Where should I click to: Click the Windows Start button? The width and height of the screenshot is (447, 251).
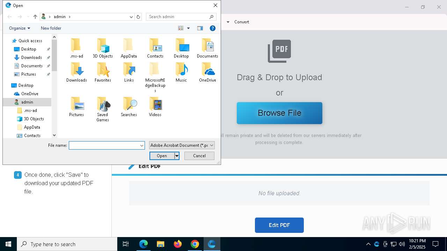8,244
